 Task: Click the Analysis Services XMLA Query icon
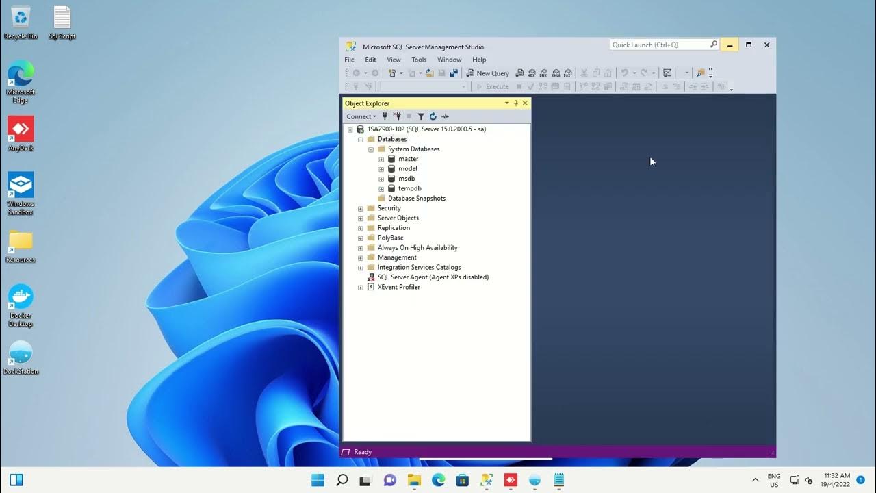coord(556,73)
